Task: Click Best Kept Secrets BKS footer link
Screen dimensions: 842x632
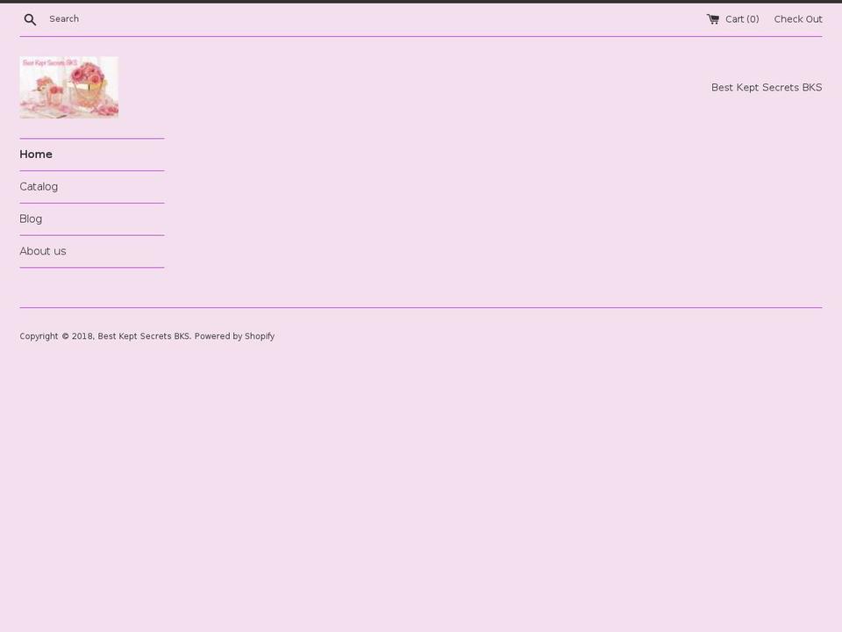Action: 143,336
